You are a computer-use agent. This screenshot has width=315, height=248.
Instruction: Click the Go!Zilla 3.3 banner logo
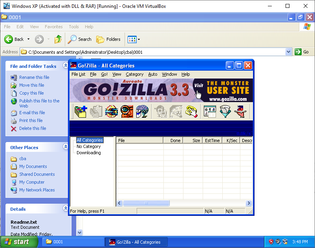click(136, 90)
